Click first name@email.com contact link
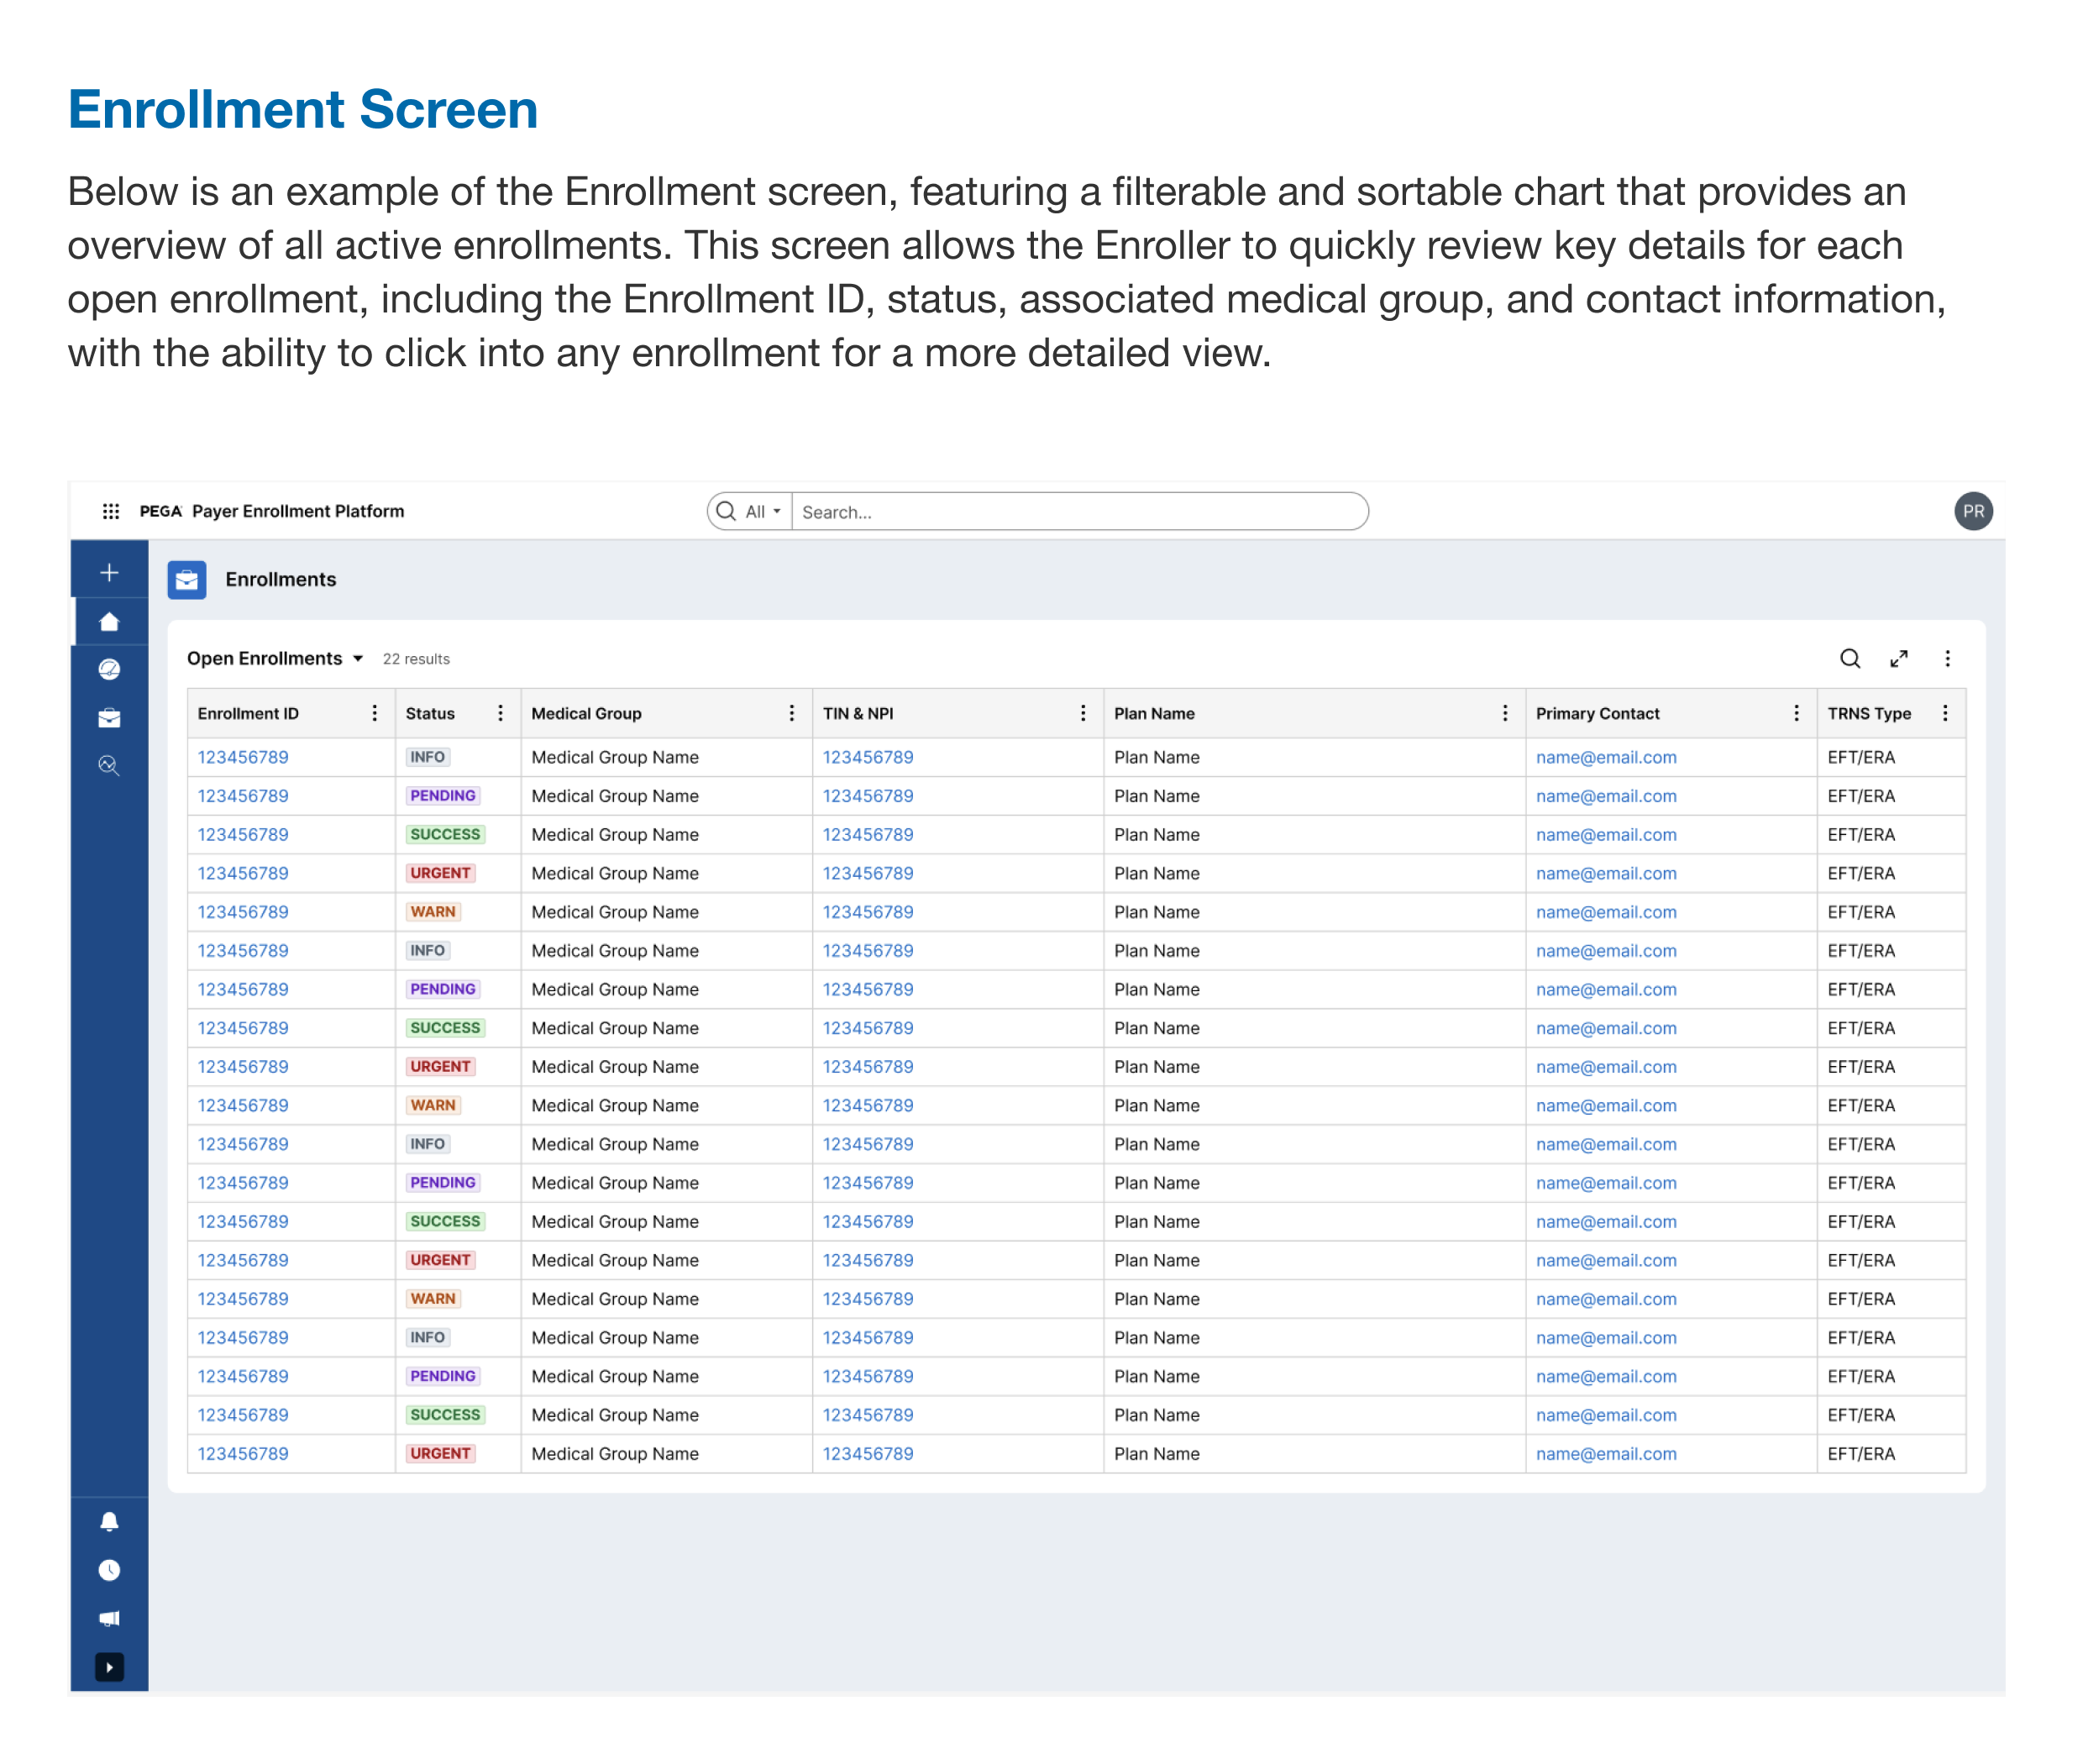 (1606, 757)
